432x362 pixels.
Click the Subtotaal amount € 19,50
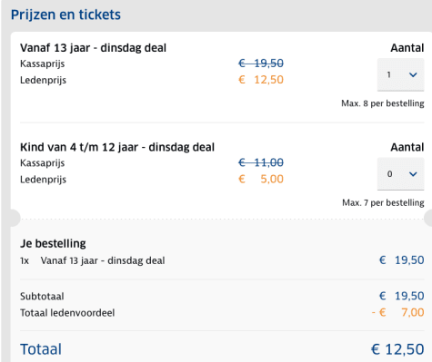(x=402, y=296)
